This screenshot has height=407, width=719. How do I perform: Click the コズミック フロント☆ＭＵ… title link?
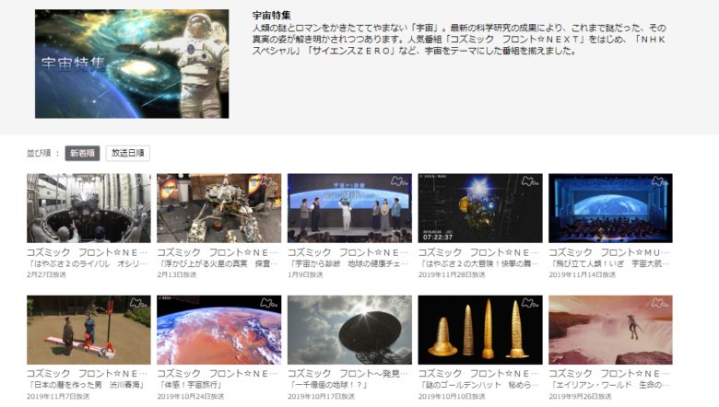click(609, 252)
